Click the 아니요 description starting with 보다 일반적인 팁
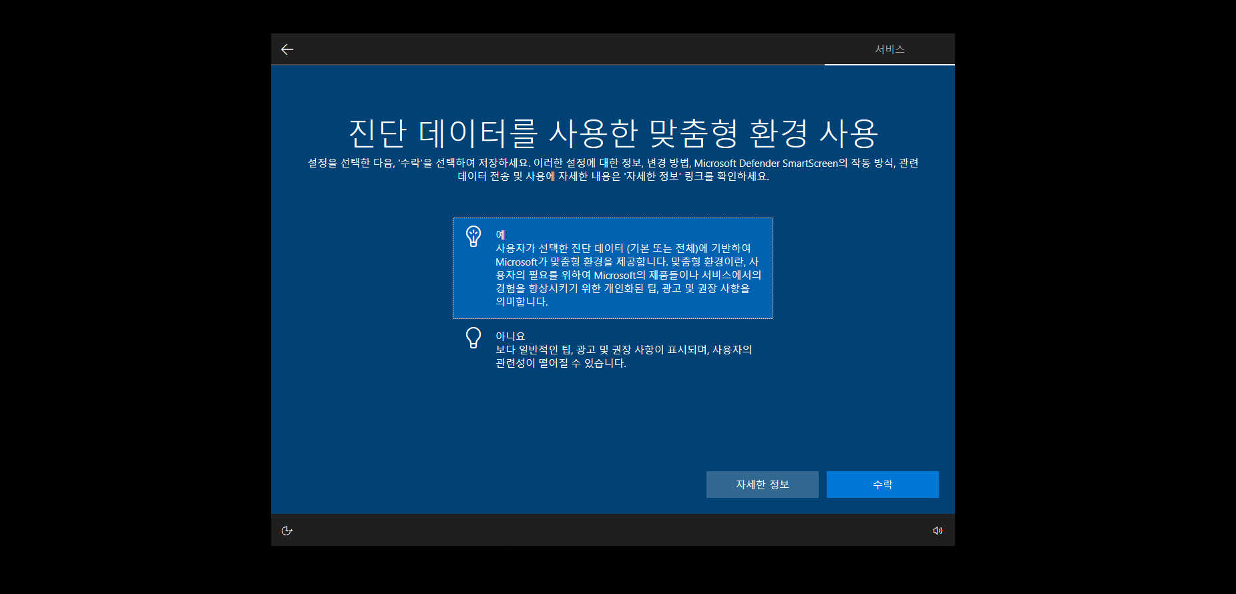 (x=624, y=356)
